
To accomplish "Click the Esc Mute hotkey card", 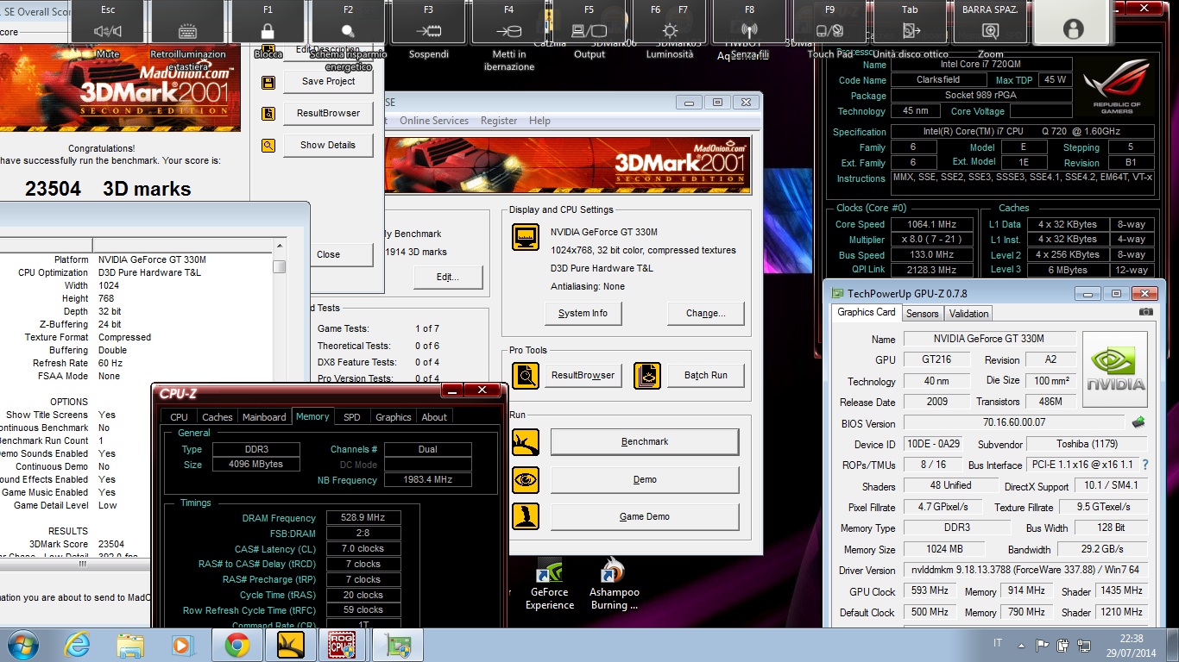I will pos(109,22).
